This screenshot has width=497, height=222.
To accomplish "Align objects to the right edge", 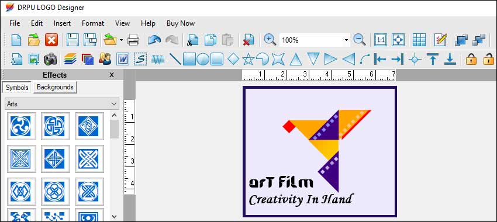I will coord(398,59).
